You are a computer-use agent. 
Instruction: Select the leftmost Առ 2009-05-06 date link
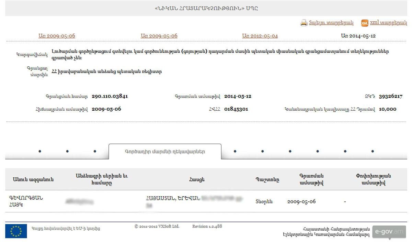tap(57, 36)
